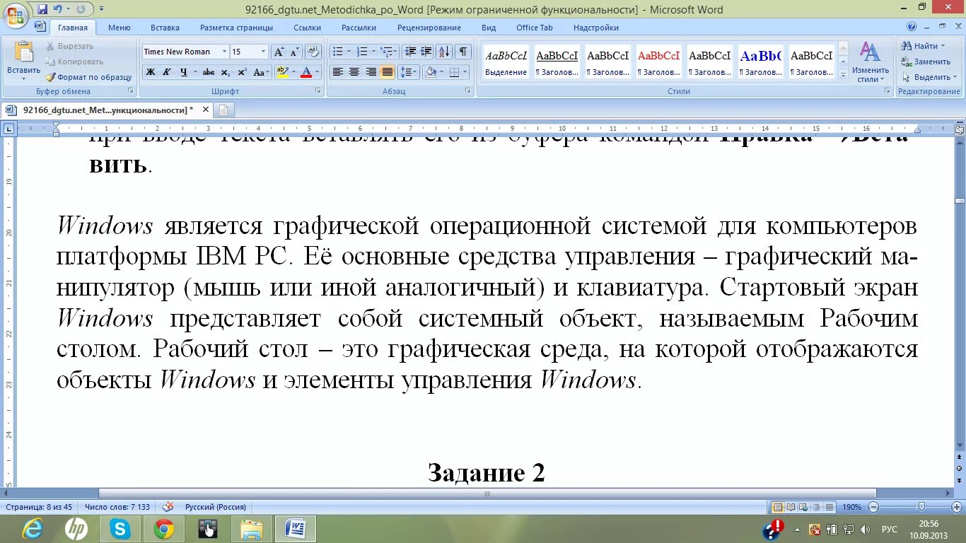966x543 pixels.
Task: Open the Разметка страницы tab
Action: [x=236, y=28]
